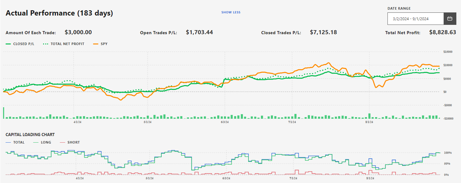Click the CAPITAL LOADING CHART title
This screenshot has height=183, width=461.
coord(30,135)
